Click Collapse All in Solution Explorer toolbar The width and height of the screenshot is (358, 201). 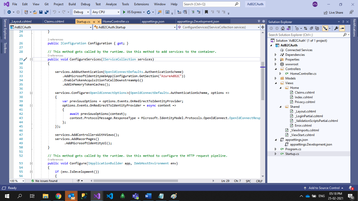(311, 28)
